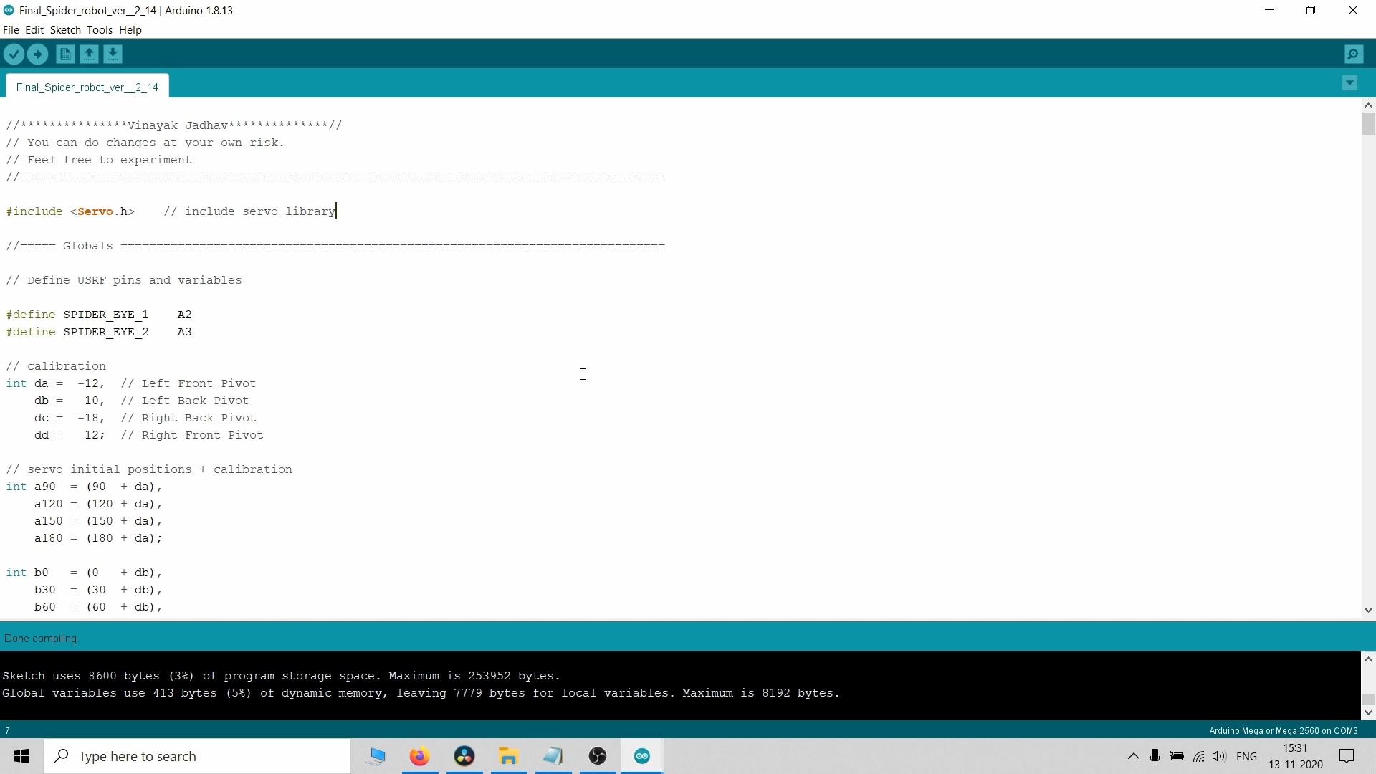The height and width of the screenshot is (774, 1376).
Task: Select the Final_Spider_robot_ver__2_14 tab
Action: click(x=87, y=87)
